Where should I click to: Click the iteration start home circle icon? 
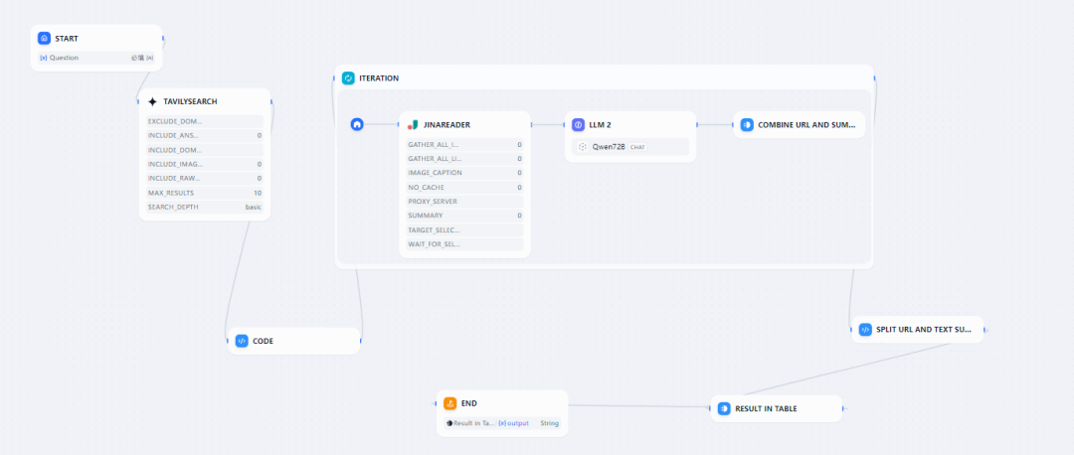(x=357, y=124)
